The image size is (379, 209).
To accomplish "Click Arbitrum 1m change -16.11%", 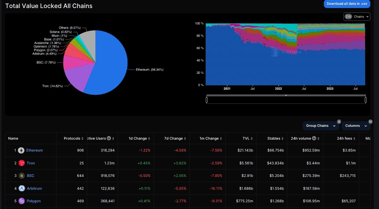I will (x=215, y=188).
